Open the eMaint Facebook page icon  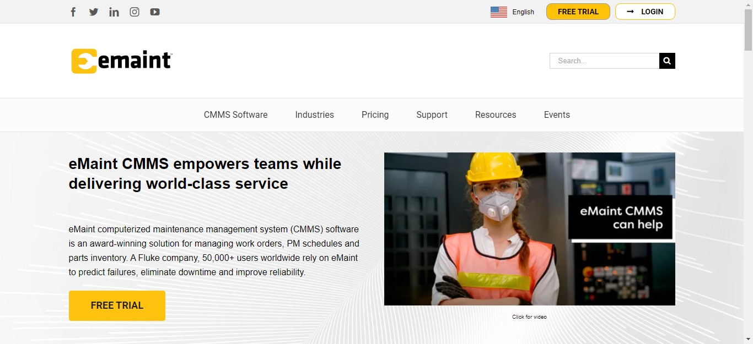coord(73,12)
